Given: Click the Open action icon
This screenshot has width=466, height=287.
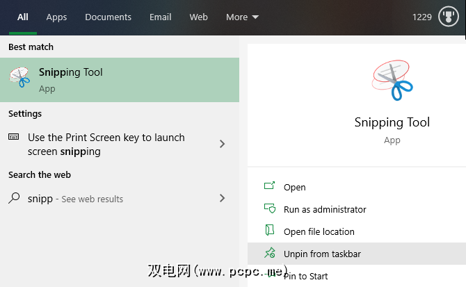Looking at the screenshot, I should click(270, 186).
